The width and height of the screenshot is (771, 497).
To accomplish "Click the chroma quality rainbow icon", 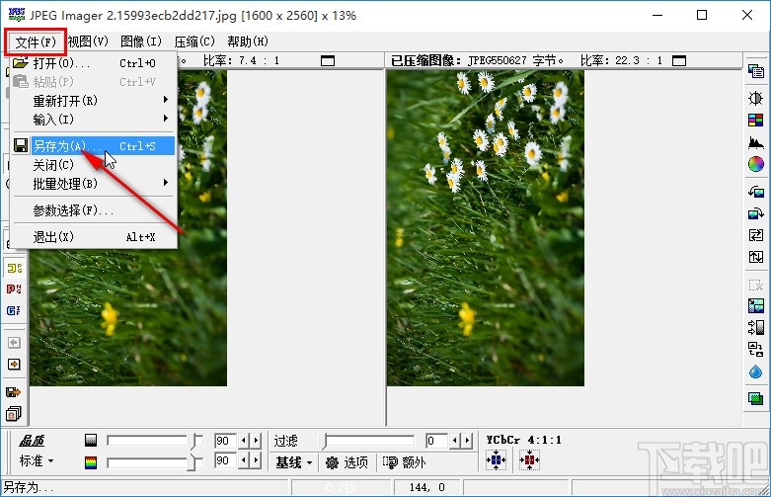I will tap(91, 462).
